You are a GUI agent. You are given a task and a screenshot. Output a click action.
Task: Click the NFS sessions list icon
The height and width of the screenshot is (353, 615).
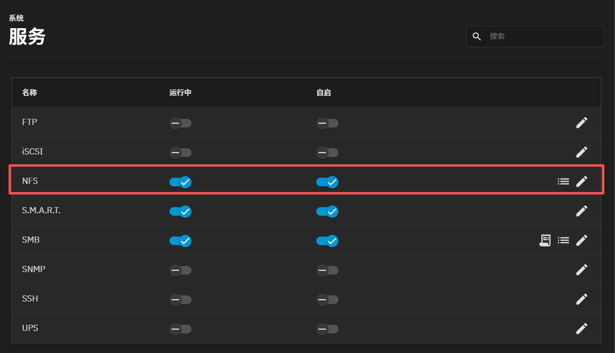tap(563, 181)
